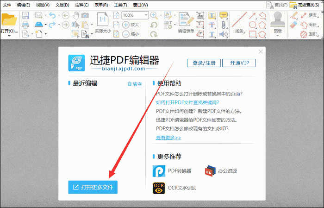Click the 清空 link beside 最近编辑

click(x=135, y=84)
